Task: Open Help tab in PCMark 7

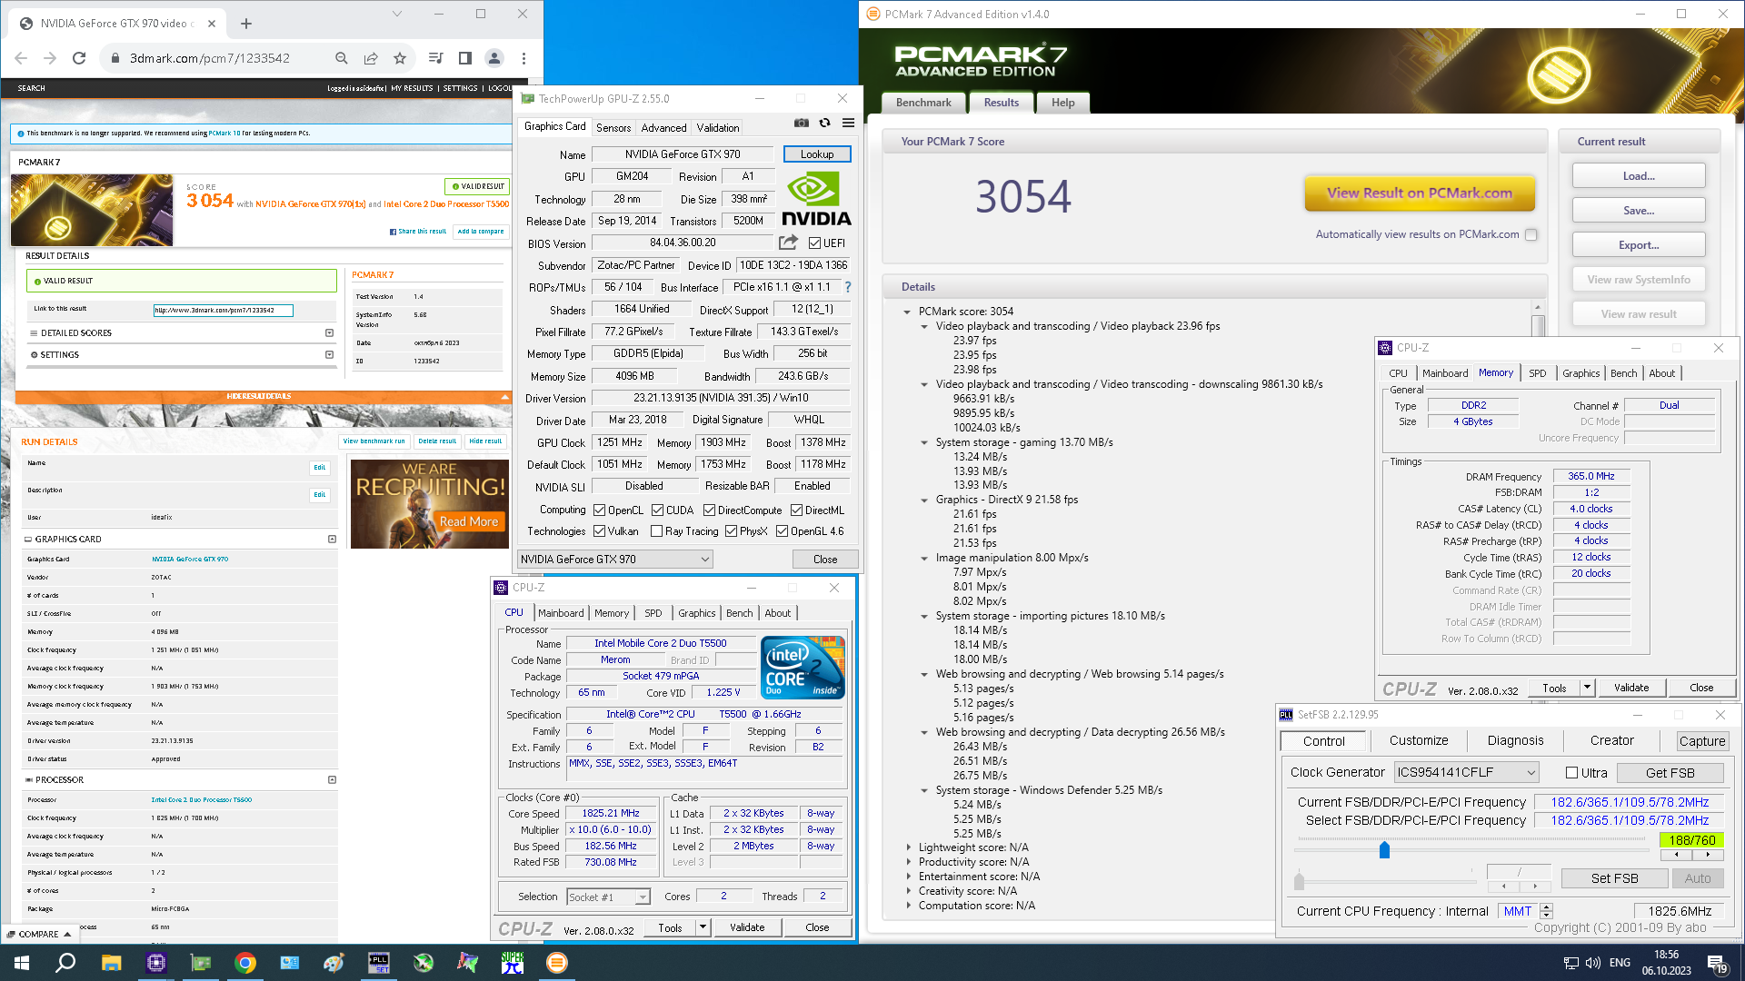Action: pos(1062,103)
